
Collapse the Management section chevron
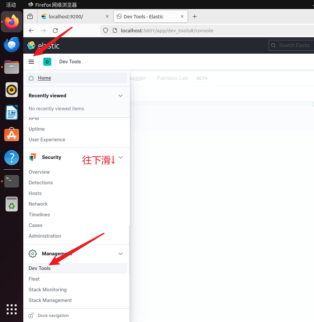click(x=121, y=254)
